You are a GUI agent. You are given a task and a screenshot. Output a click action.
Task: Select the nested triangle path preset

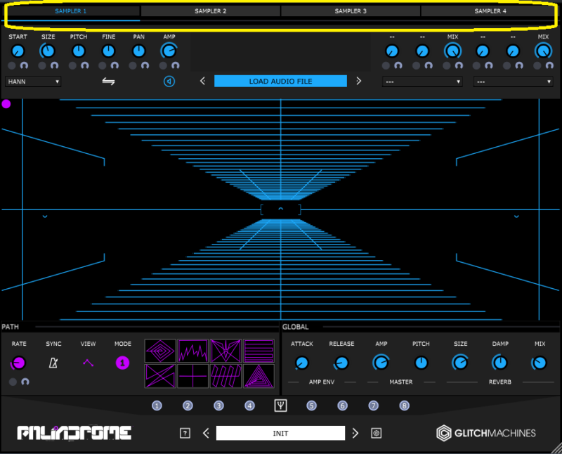(259, 376)
